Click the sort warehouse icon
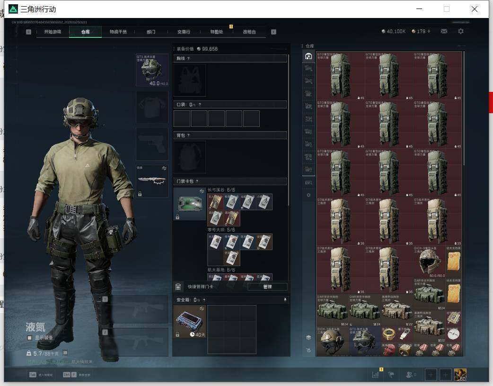 [x=308, y=350]
